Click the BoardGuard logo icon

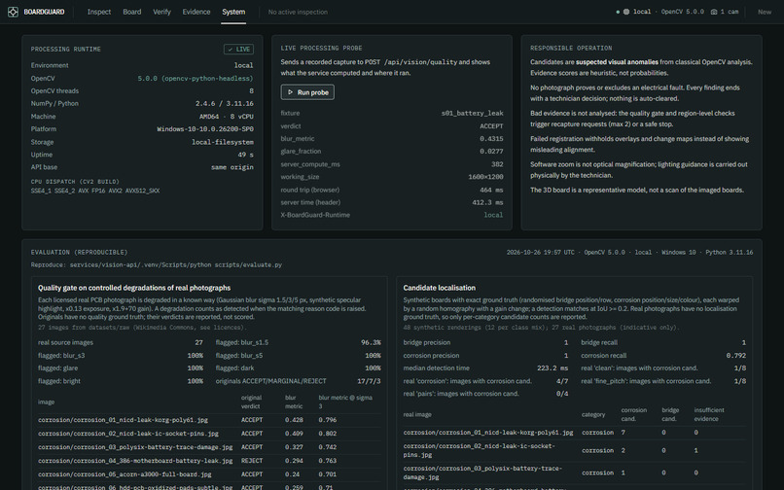coord(13,12)
